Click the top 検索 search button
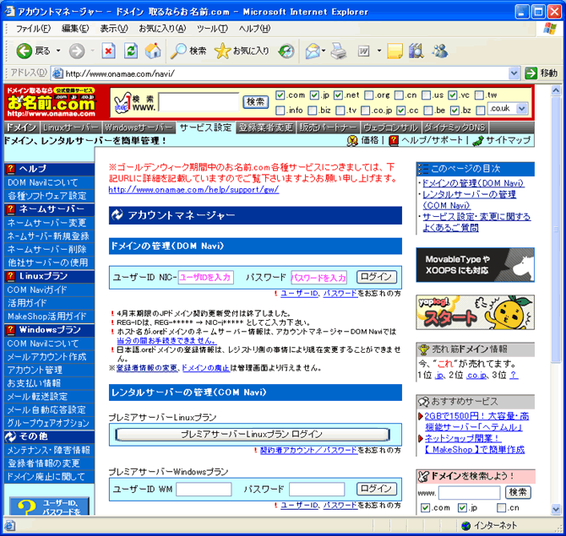 click(256, 102)
